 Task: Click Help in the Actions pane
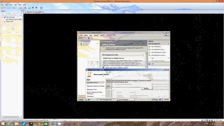click(x=153, y=64)
